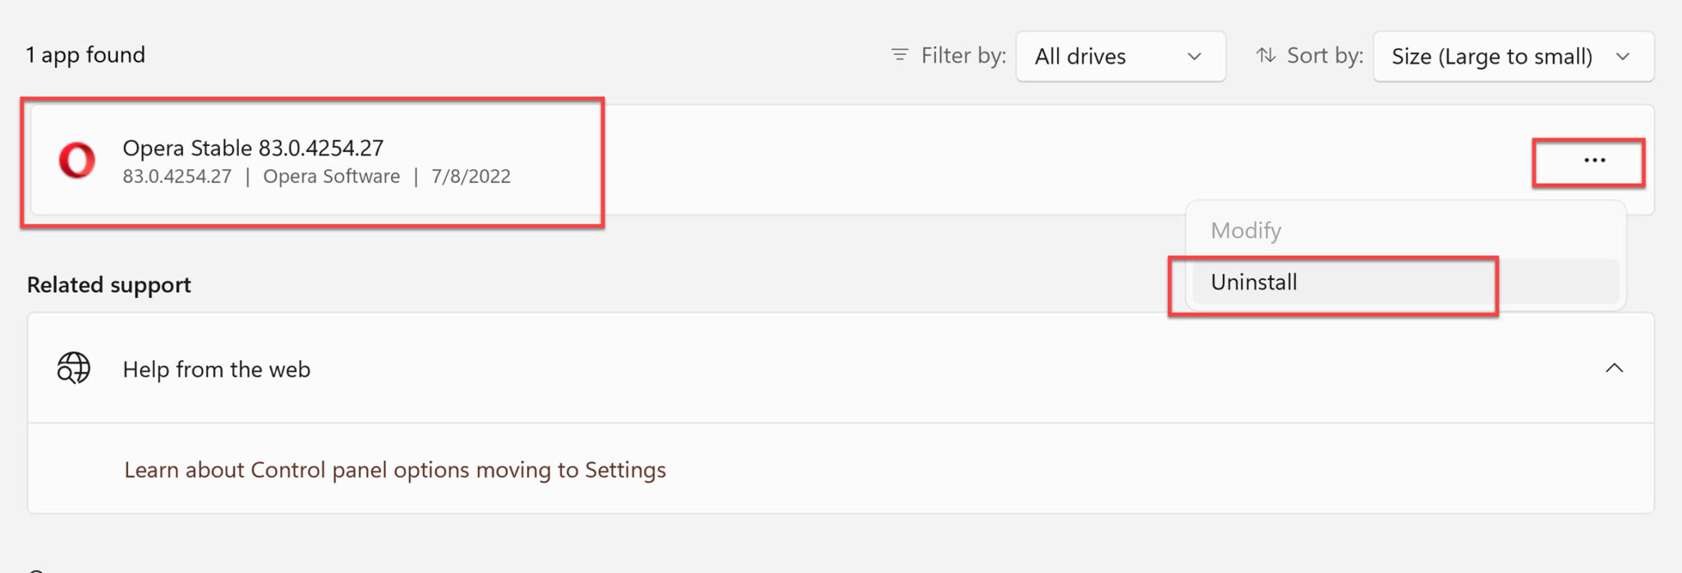
Task: Click the chevron on the All drives dropdown
Action: coord(1195,57)
